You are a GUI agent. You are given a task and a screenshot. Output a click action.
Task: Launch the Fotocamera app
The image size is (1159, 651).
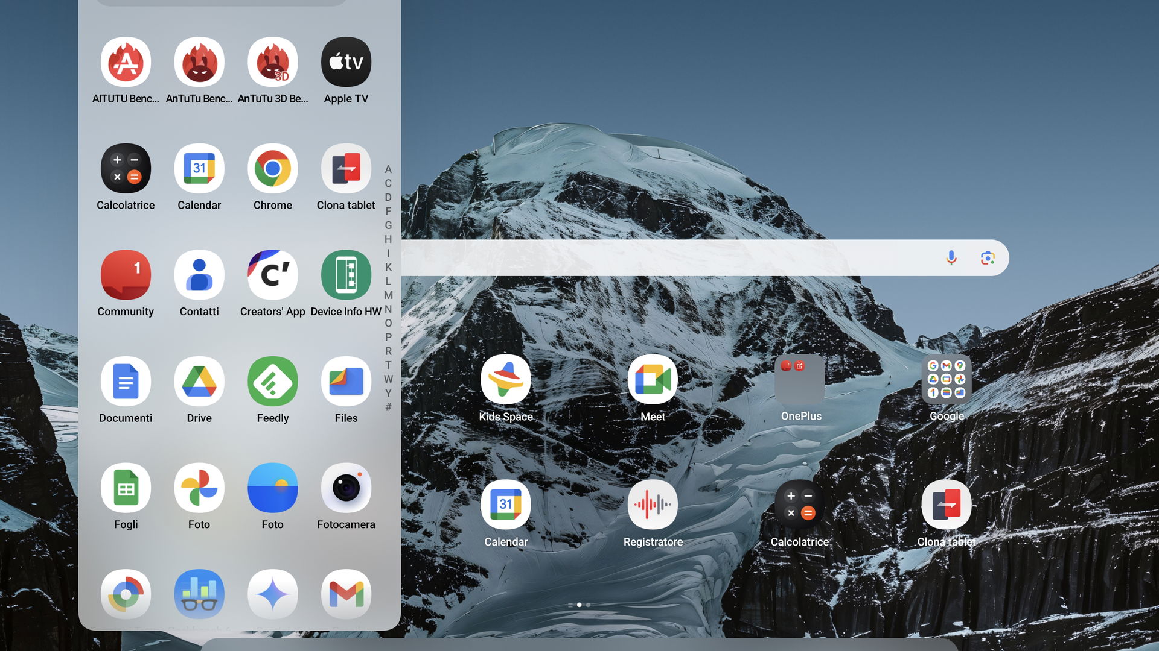coord(346,488)
